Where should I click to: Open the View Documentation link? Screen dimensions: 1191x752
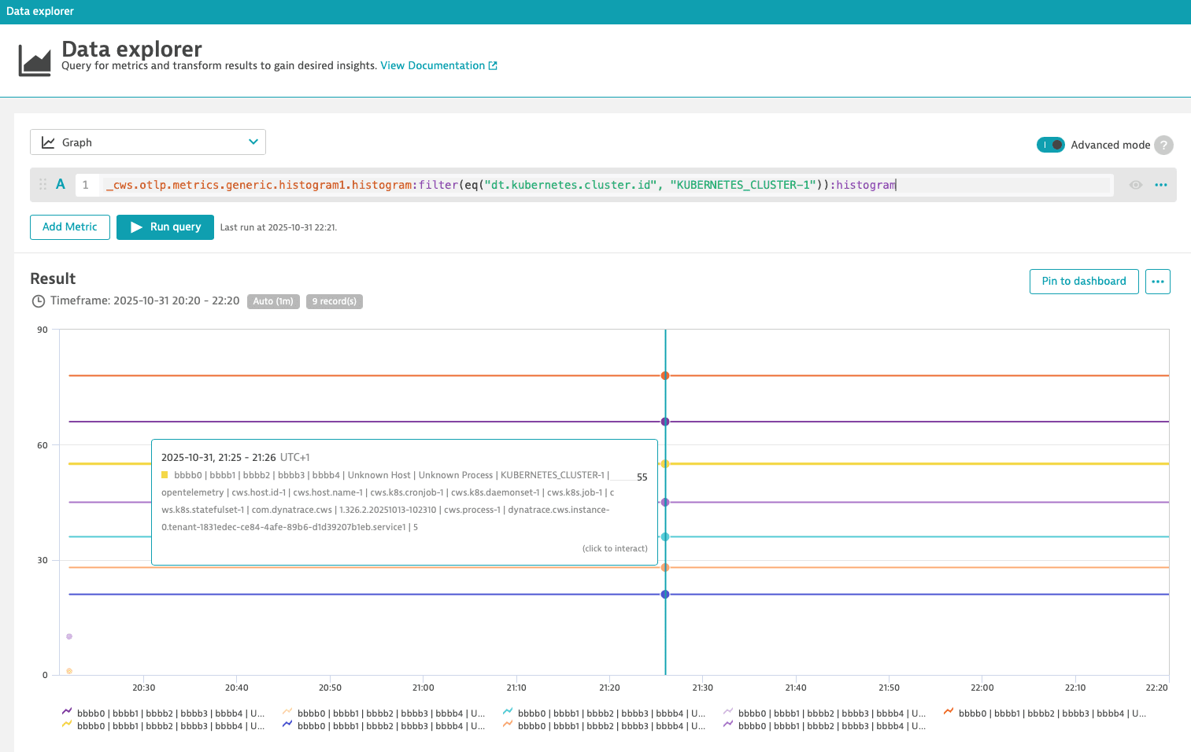[432, 65]
